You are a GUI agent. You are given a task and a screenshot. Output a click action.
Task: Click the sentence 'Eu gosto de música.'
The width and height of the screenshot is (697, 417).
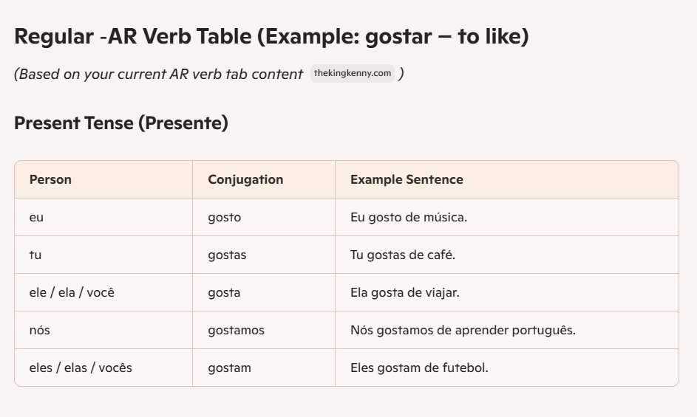409,217
